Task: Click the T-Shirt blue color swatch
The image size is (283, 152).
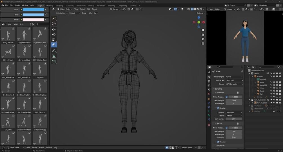Action: pyautogui.click(x=33, y=10)
